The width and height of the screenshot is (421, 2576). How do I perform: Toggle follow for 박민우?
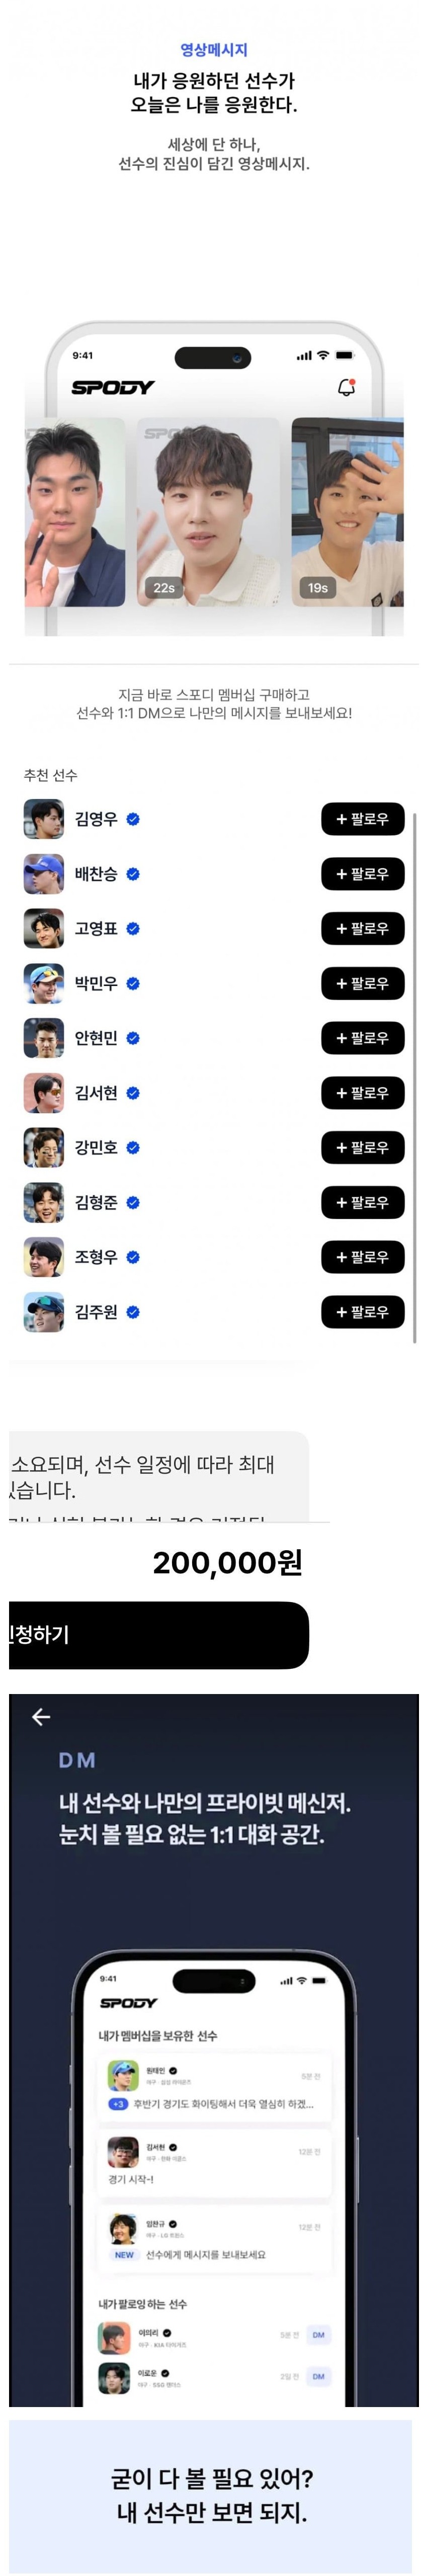[x=362, y=984]
